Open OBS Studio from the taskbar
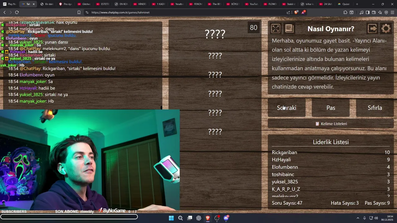 click(x=217, y=218)
